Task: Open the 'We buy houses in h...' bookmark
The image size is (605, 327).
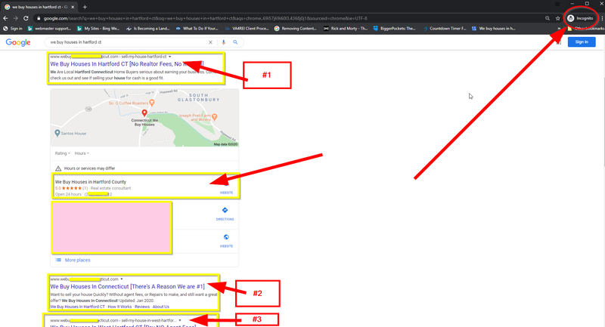Action: (494, 29)
